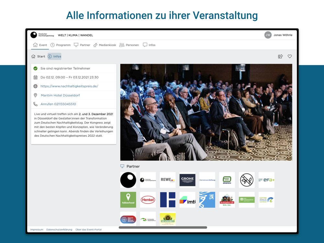Open the Berchtesgadener Land partner logo
This screenshot has width=324, height=243.
point(227,200)
